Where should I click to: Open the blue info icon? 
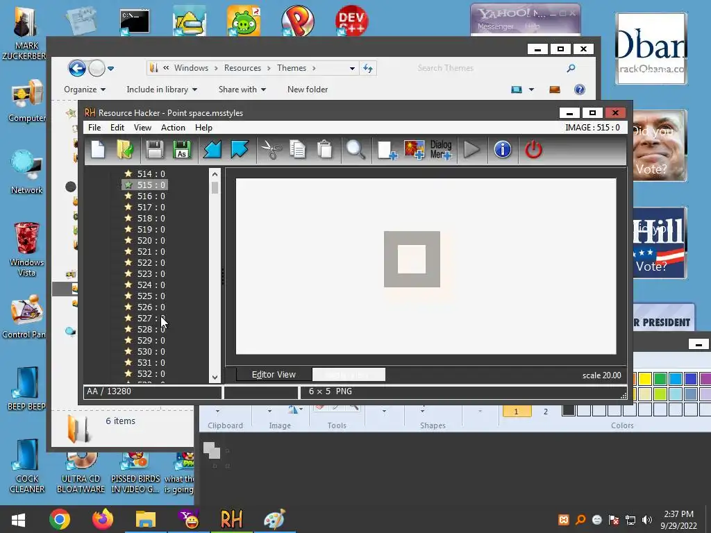click(x=503, y=150)
